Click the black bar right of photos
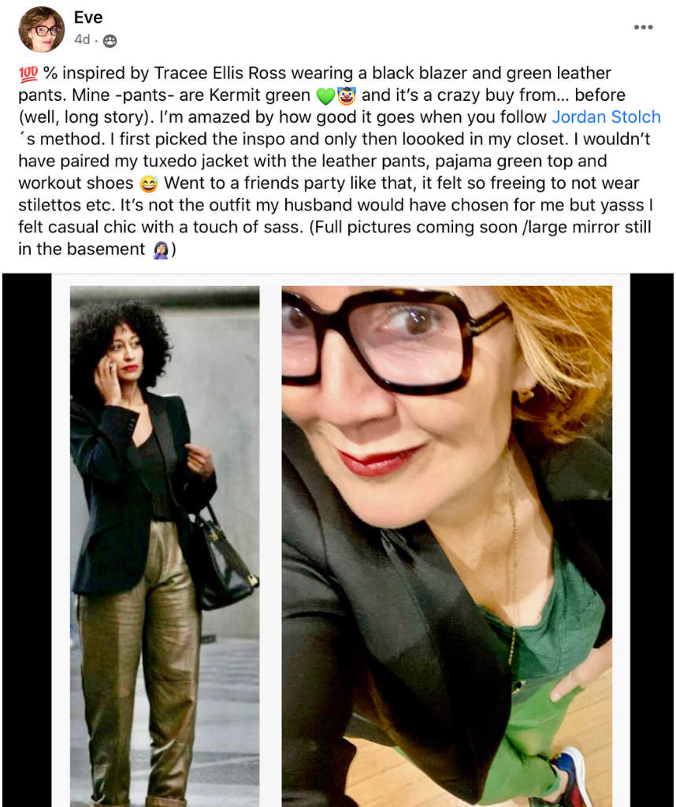Image resolution: width=676 pixels, height=807 pixels. tap(652, 540)
